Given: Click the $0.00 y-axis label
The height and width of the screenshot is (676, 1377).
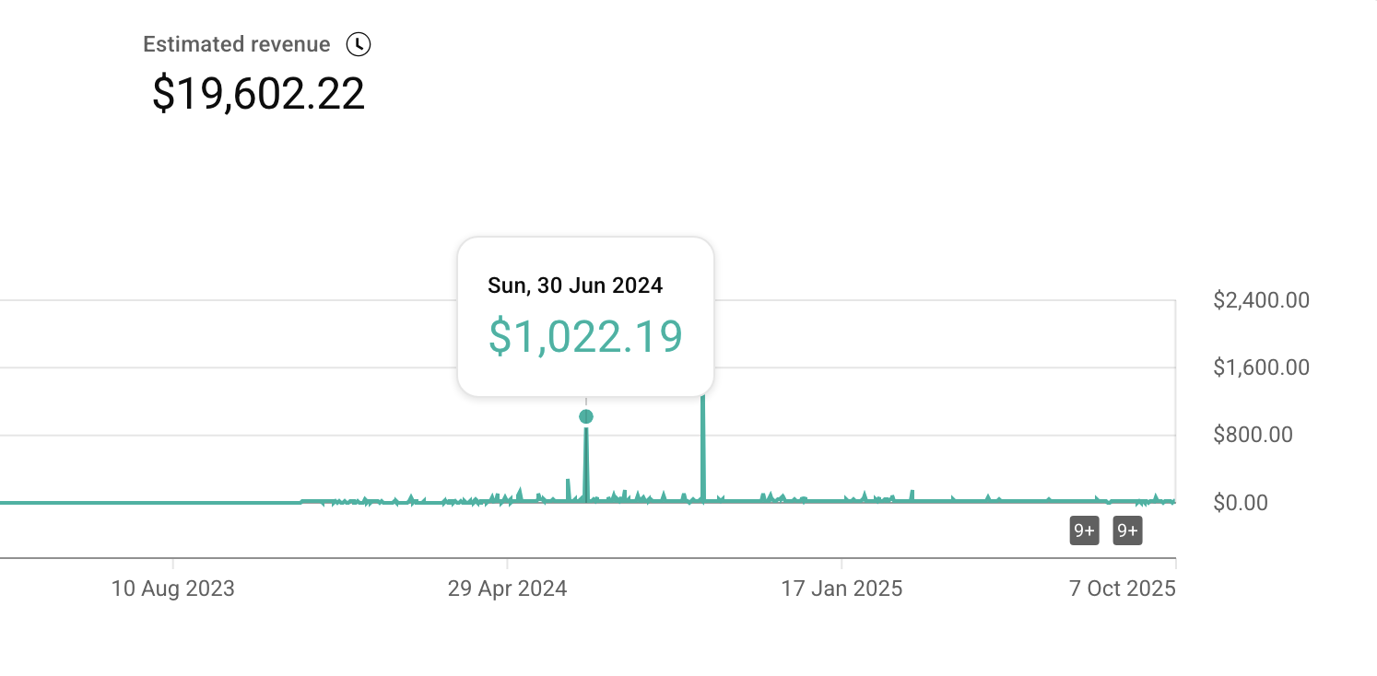Looking at the screenshot, I should click(1240, 503).
